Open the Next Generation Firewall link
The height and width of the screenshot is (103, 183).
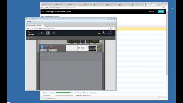tap(50, 17)
